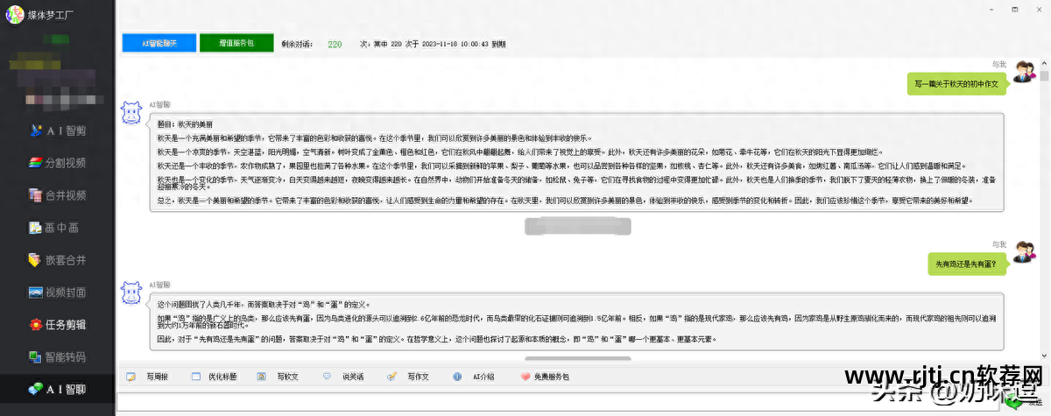
Task: Click the cow avatar beside the autumn essay
Action: pos(131,113)
